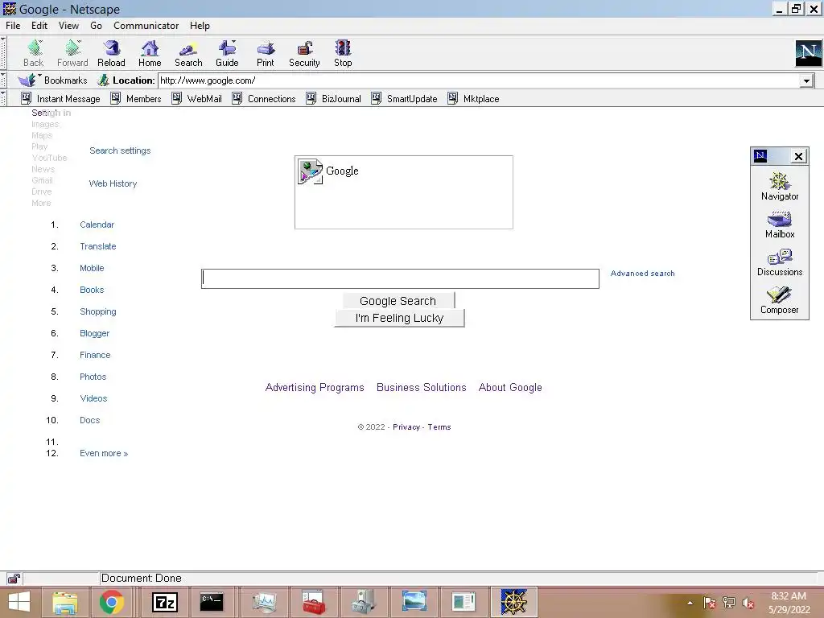Open the Help menu
The height and width of the screenshot is (618, 824).
pyautogui.click(x=200, y=25)
